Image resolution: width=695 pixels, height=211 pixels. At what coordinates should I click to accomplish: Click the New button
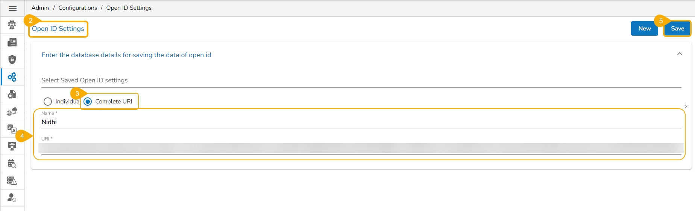(644, 29)
